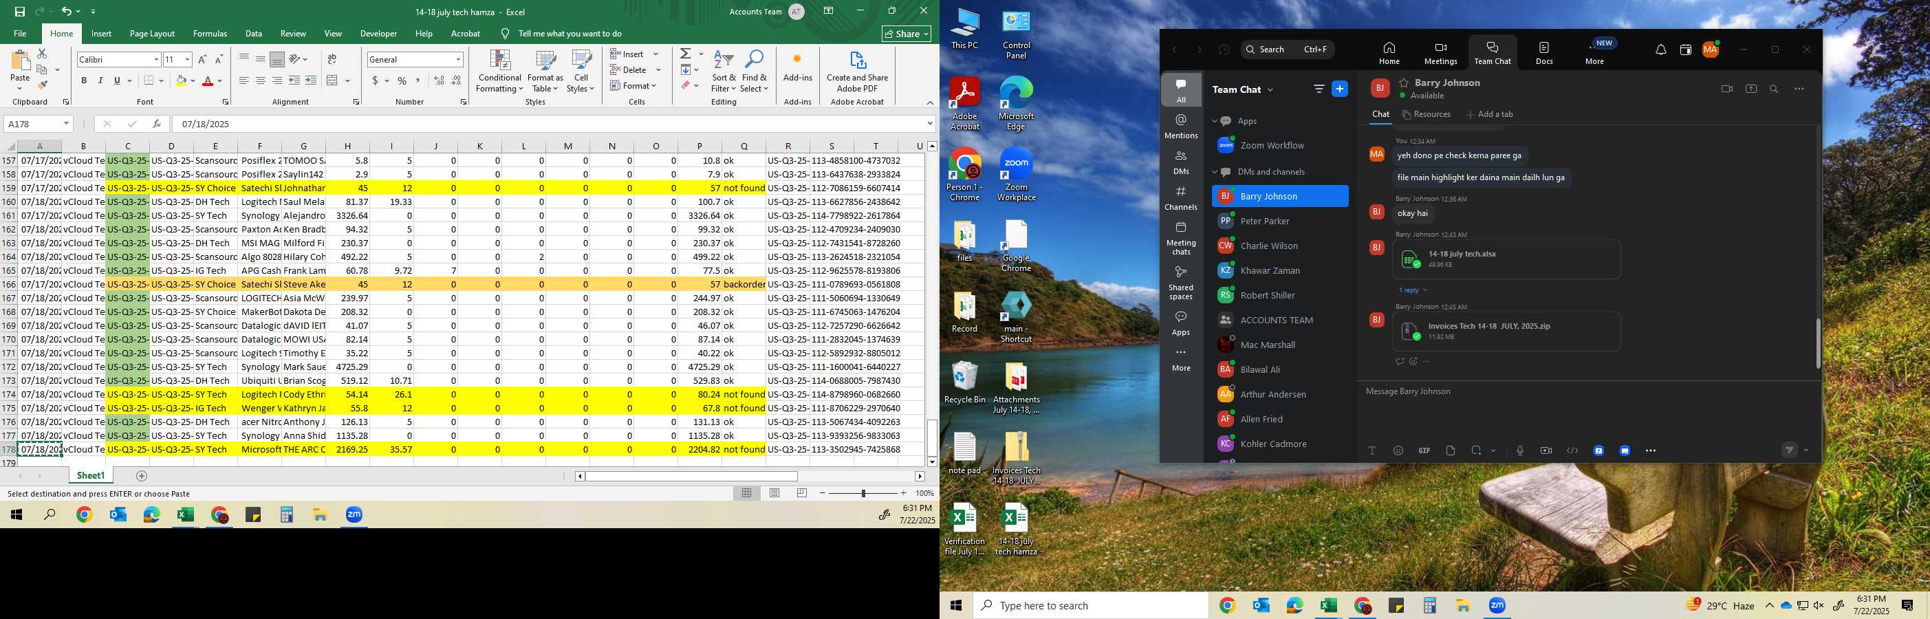Open the Calibri font name dropdown
The height and width of the screenshot is (619, 1930).
156,59
